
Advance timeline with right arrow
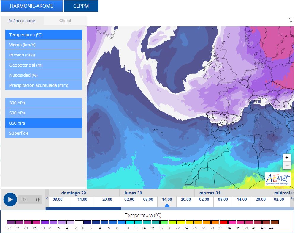pos(292,198)
